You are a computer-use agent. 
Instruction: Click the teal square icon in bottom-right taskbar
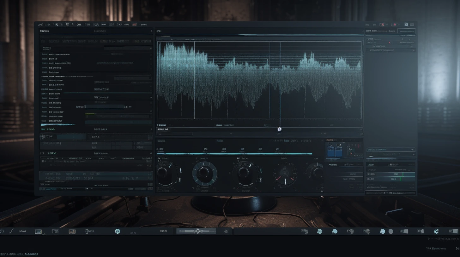coord(319,231)
